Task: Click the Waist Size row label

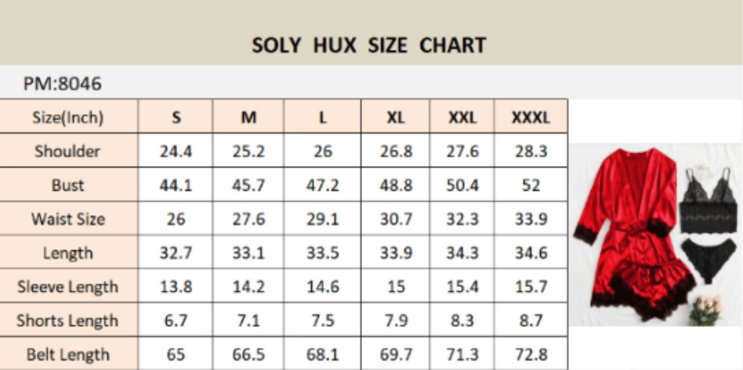Action: 69,218
